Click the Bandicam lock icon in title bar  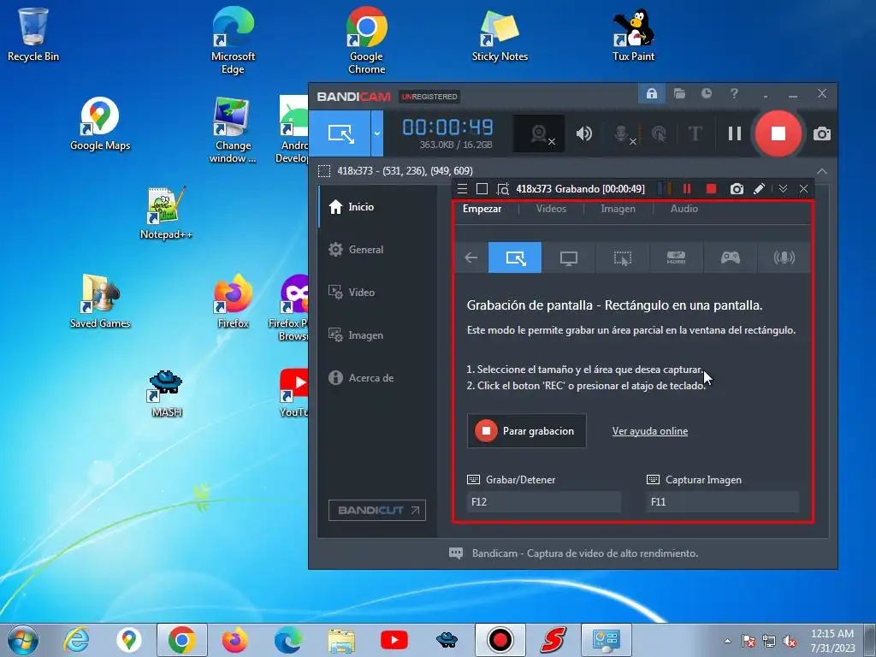point(651,94)
